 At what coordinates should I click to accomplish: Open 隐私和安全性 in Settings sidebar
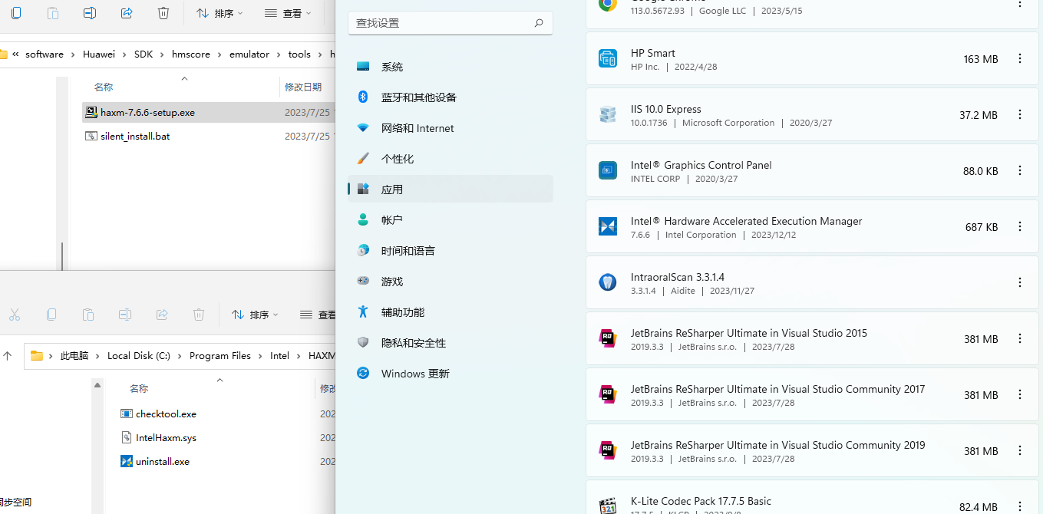(451, 343)
